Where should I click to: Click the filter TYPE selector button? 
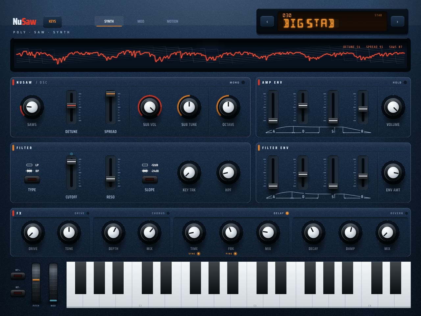tap(32, 180)
